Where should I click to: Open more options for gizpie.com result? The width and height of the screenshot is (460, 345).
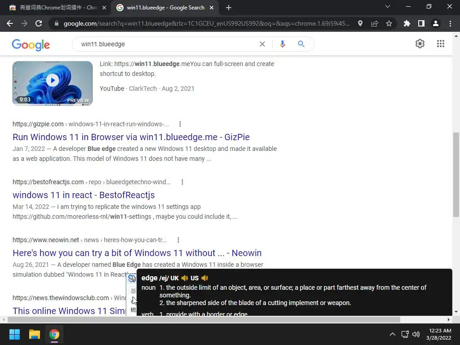coord(180,124)
